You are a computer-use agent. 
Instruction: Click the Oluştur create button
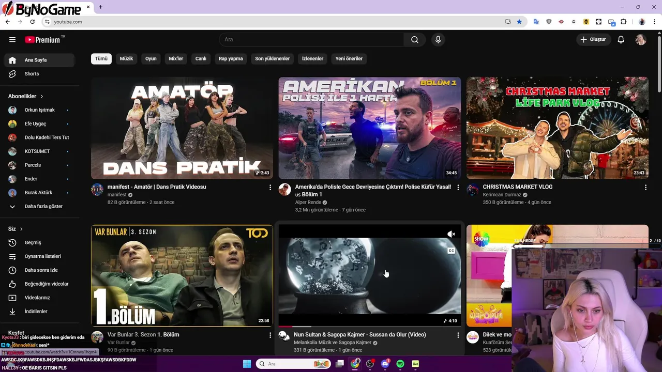[594, 40]
